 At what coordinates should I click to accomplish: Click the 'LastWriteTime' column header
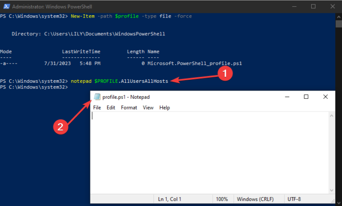pos(81,51)
